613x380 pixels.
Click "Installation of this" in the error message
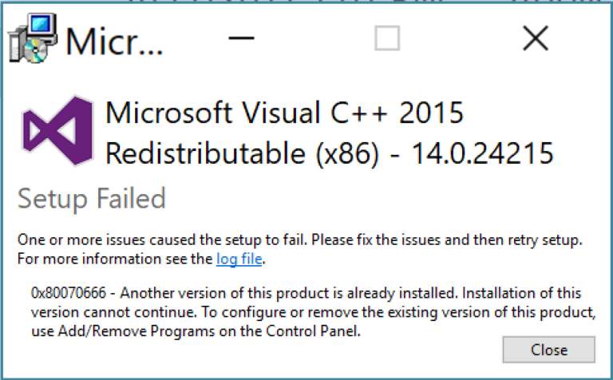pyautogui.click(x=522, y=293)
